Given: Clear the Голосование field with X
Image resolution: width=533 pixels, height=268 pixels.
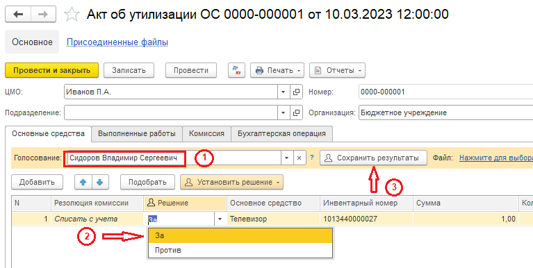Looking at the screenshot, I should (x=299, y=158).
